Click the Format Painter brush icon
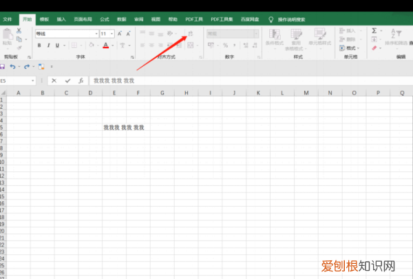413x279 pixels. pos(19,48)
